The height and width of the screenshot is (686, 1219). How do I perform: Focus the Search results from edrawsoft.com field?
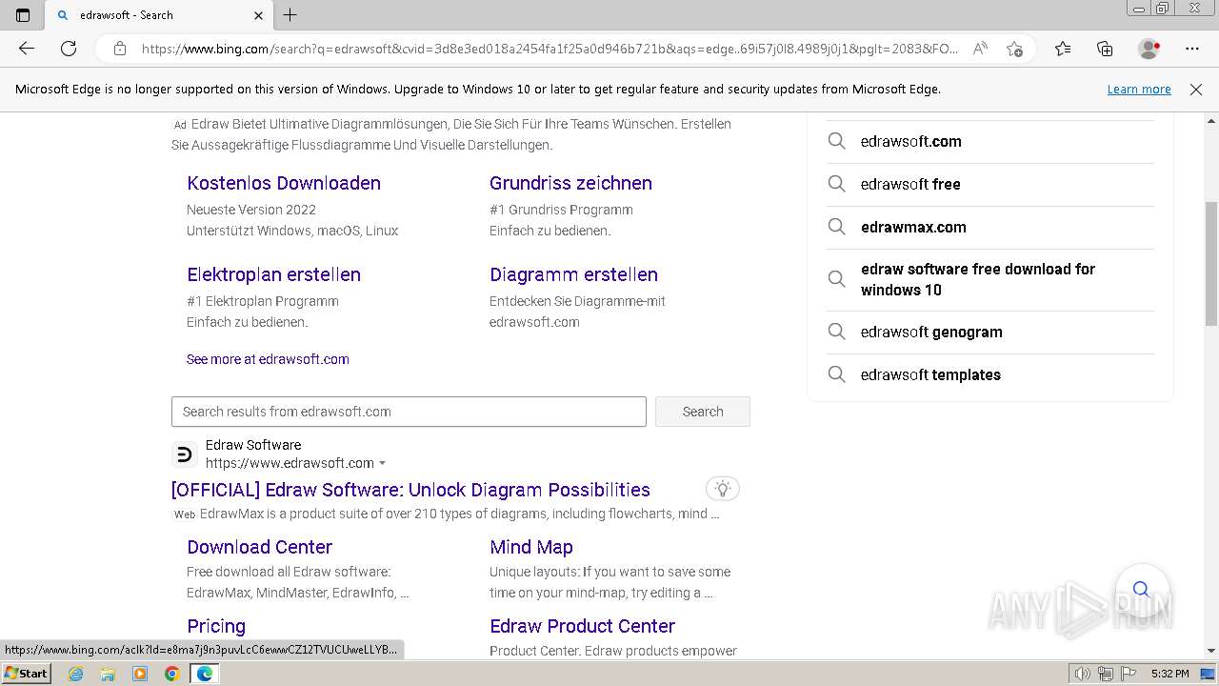coord(409,412)
